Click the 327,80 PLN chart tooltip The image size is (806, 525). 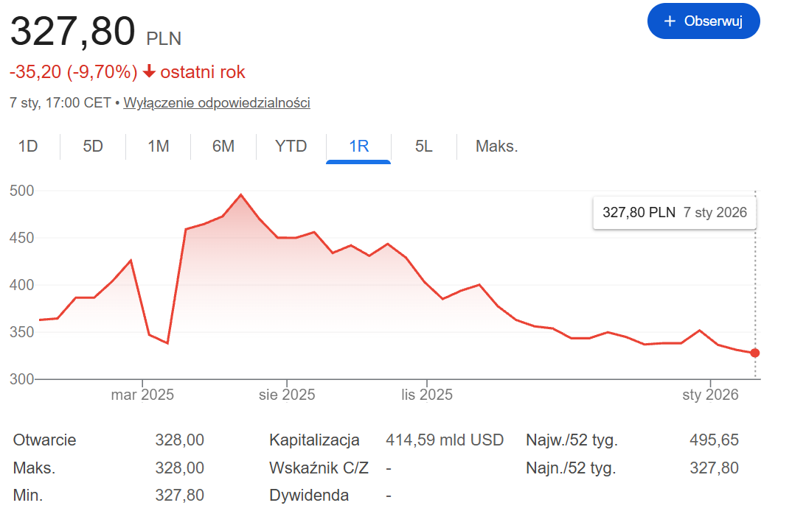point(674,213)
